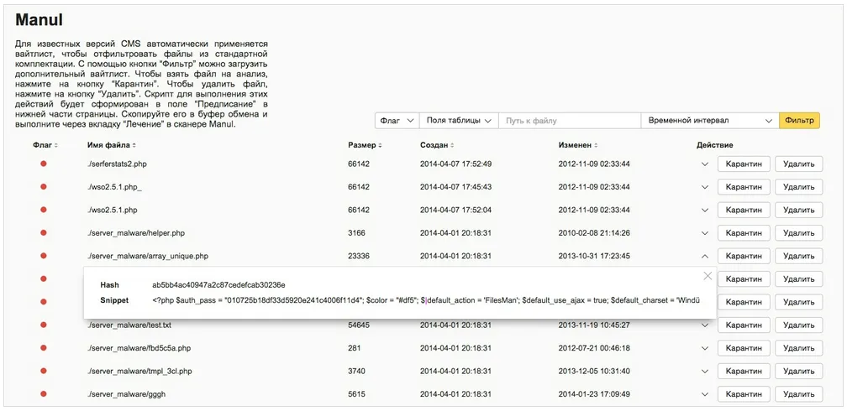This screenshot has width=847, height=411.
Task: Close the hash and snippet popup
Action: click(x=708, y=276)
